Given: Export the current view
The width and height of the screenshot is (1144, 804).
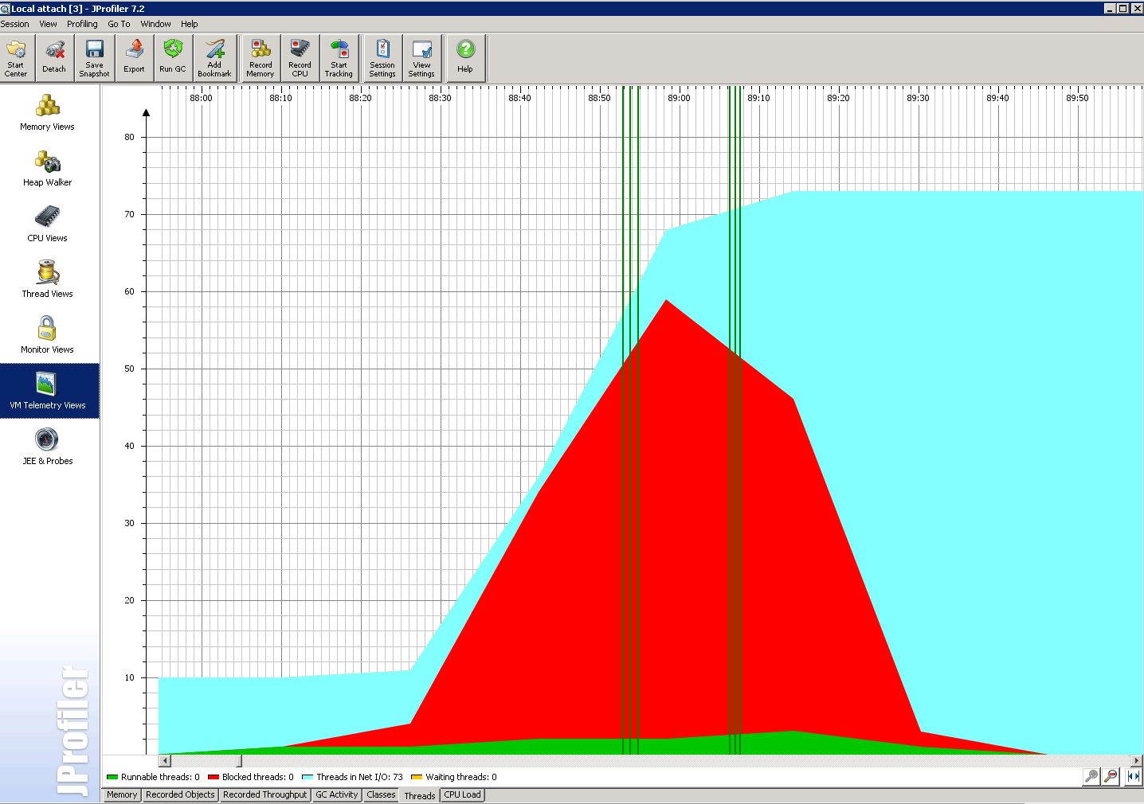Looking at the screenshot, I should (x=134, y=58).
